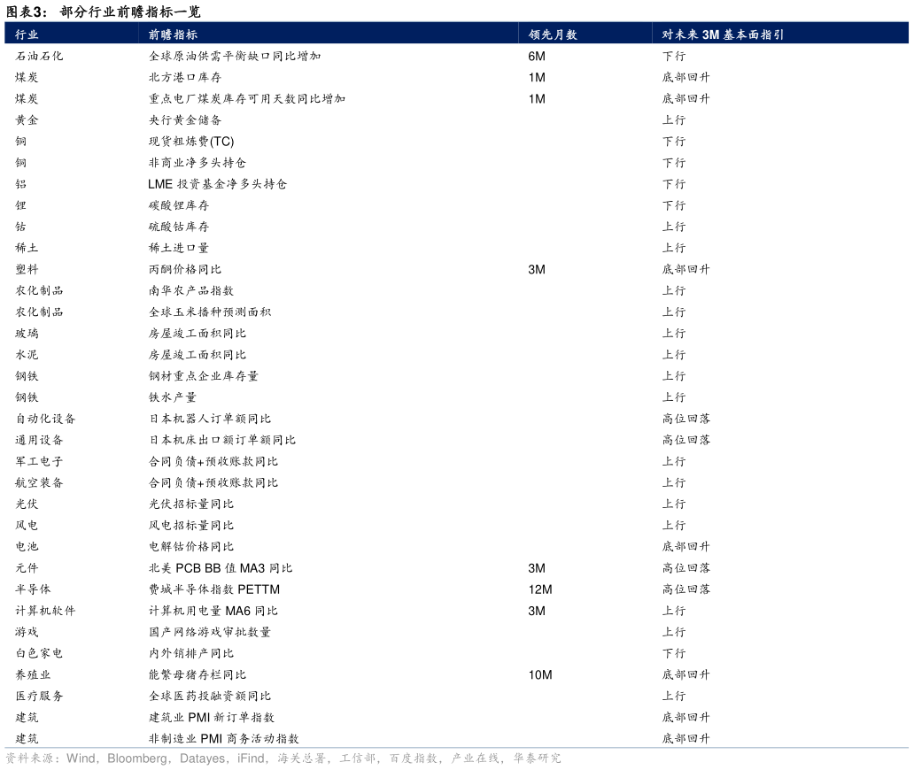This screenshot has height=770, width=914.
Task: Click the Wind source name
Action: pos(81,758)
